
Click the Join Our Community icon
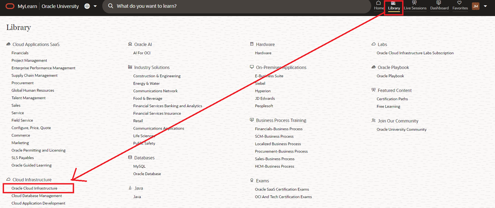374,120
